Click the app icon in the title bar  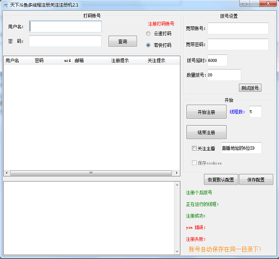[x=5, y=5]
